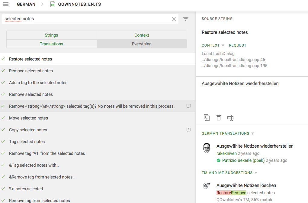Select the Context filter tab

142,35
